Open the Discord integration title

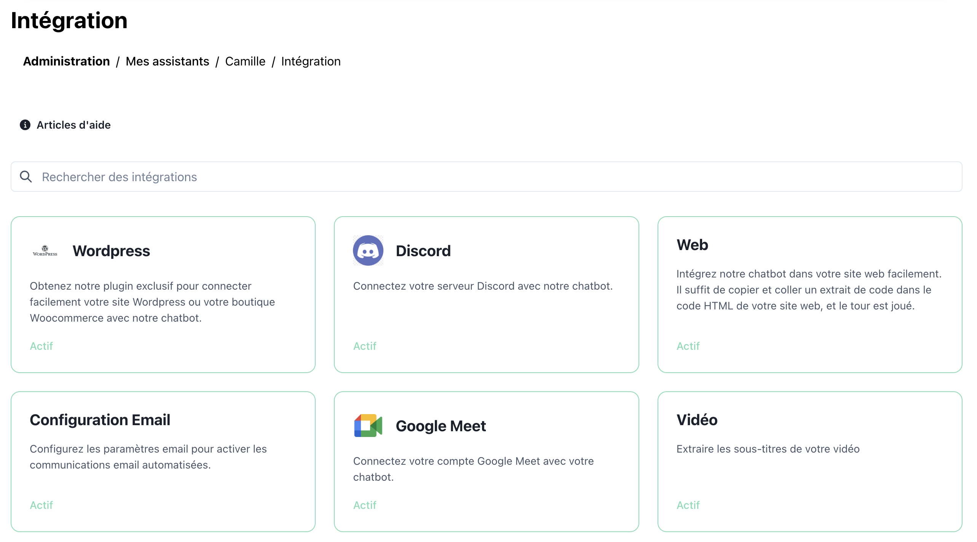pyautogui.click(x=423, y=251)
